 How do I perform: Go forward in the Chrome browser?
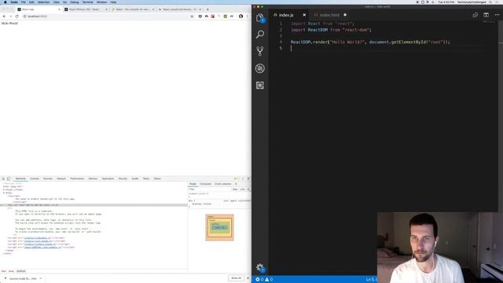tap(10, 17)
